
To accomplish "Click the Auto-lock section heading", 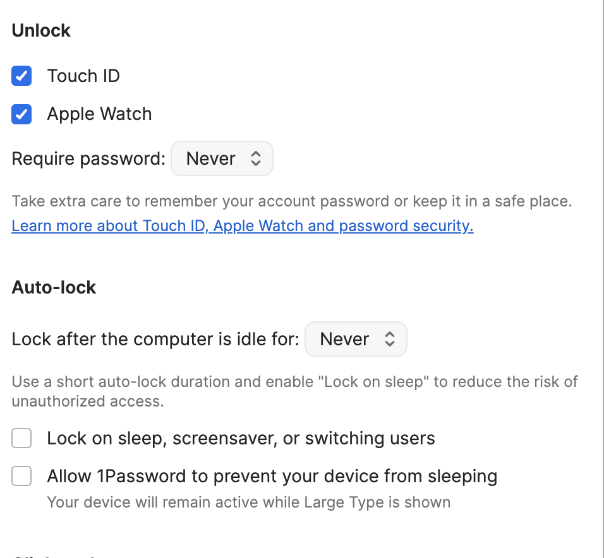I will click(x=54, y=287).
